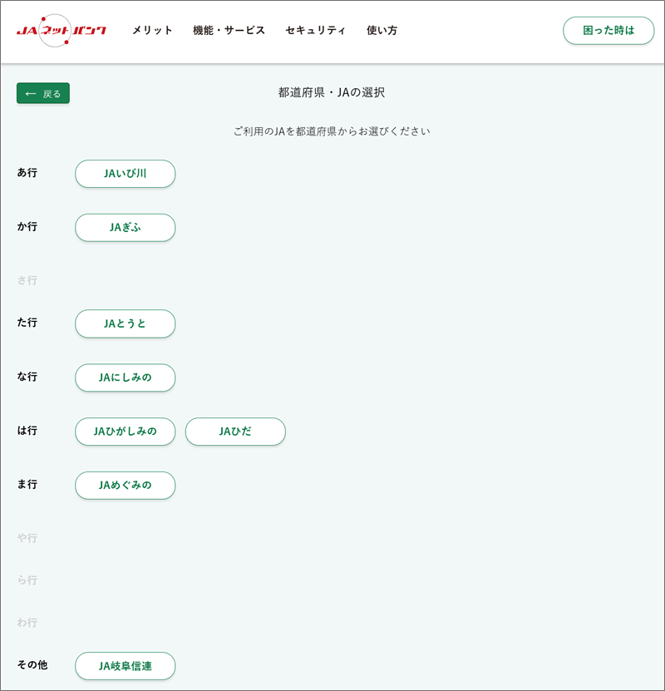Click the その他 row label
The image size is (665, 691).
(x=32, y=664)
